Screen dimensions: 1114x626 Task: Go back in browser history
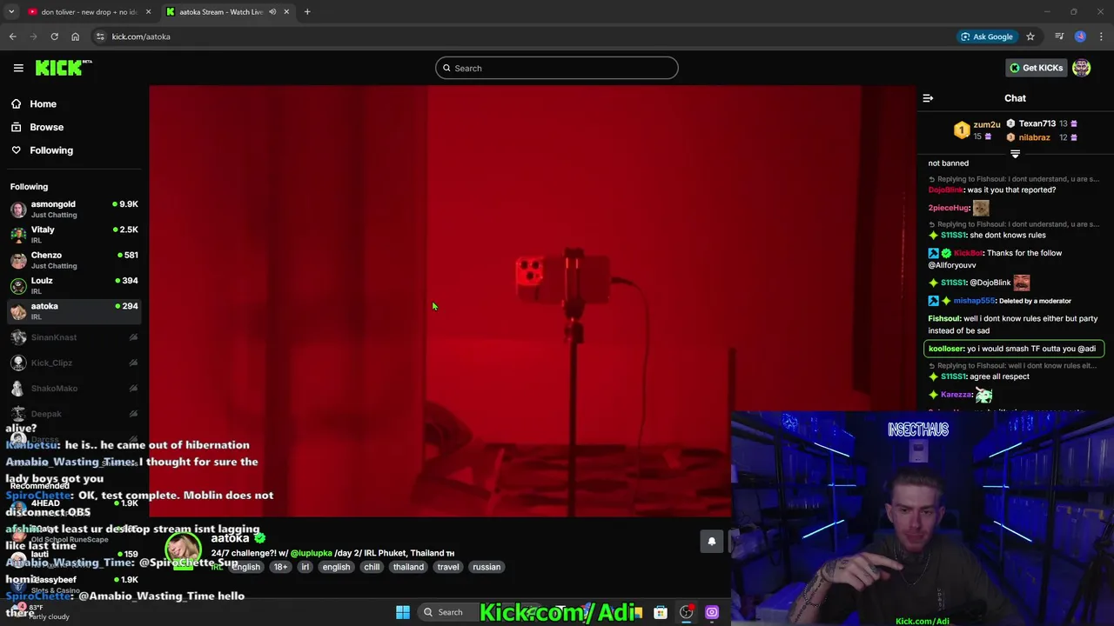12,37
